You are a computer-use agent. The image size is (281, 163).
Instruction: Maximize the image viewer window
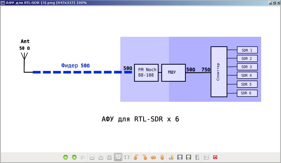(274, 3)
